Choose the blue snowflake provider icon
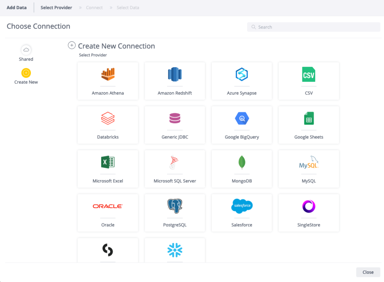 (x=175, y=250)
